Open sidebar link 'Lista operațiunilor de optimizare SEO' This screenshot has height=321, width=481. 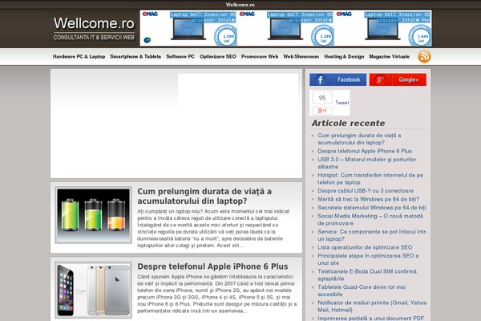(365, 247)
